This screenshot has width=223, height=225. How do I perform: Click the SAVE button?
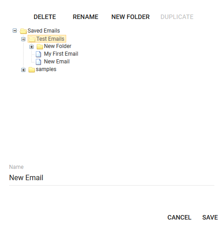click(x=210, y=217)
